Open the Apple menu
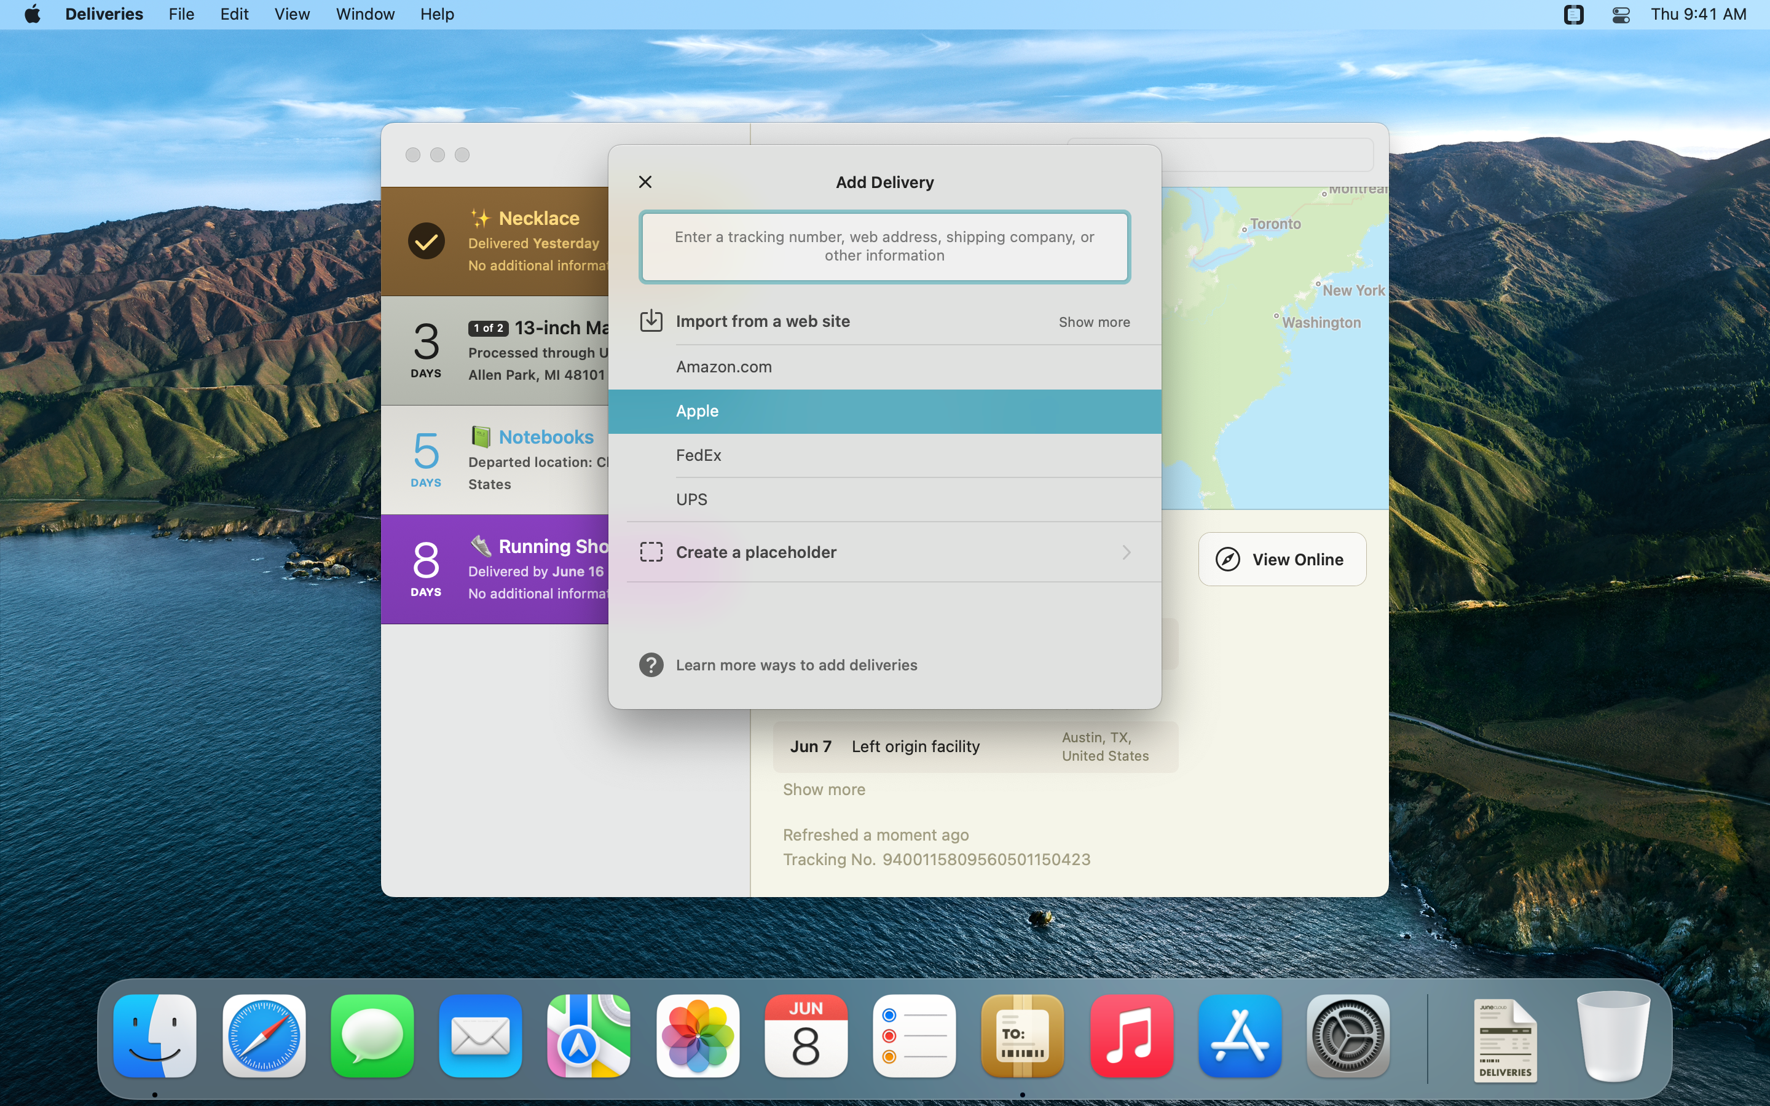 click(x=32, y=14)
